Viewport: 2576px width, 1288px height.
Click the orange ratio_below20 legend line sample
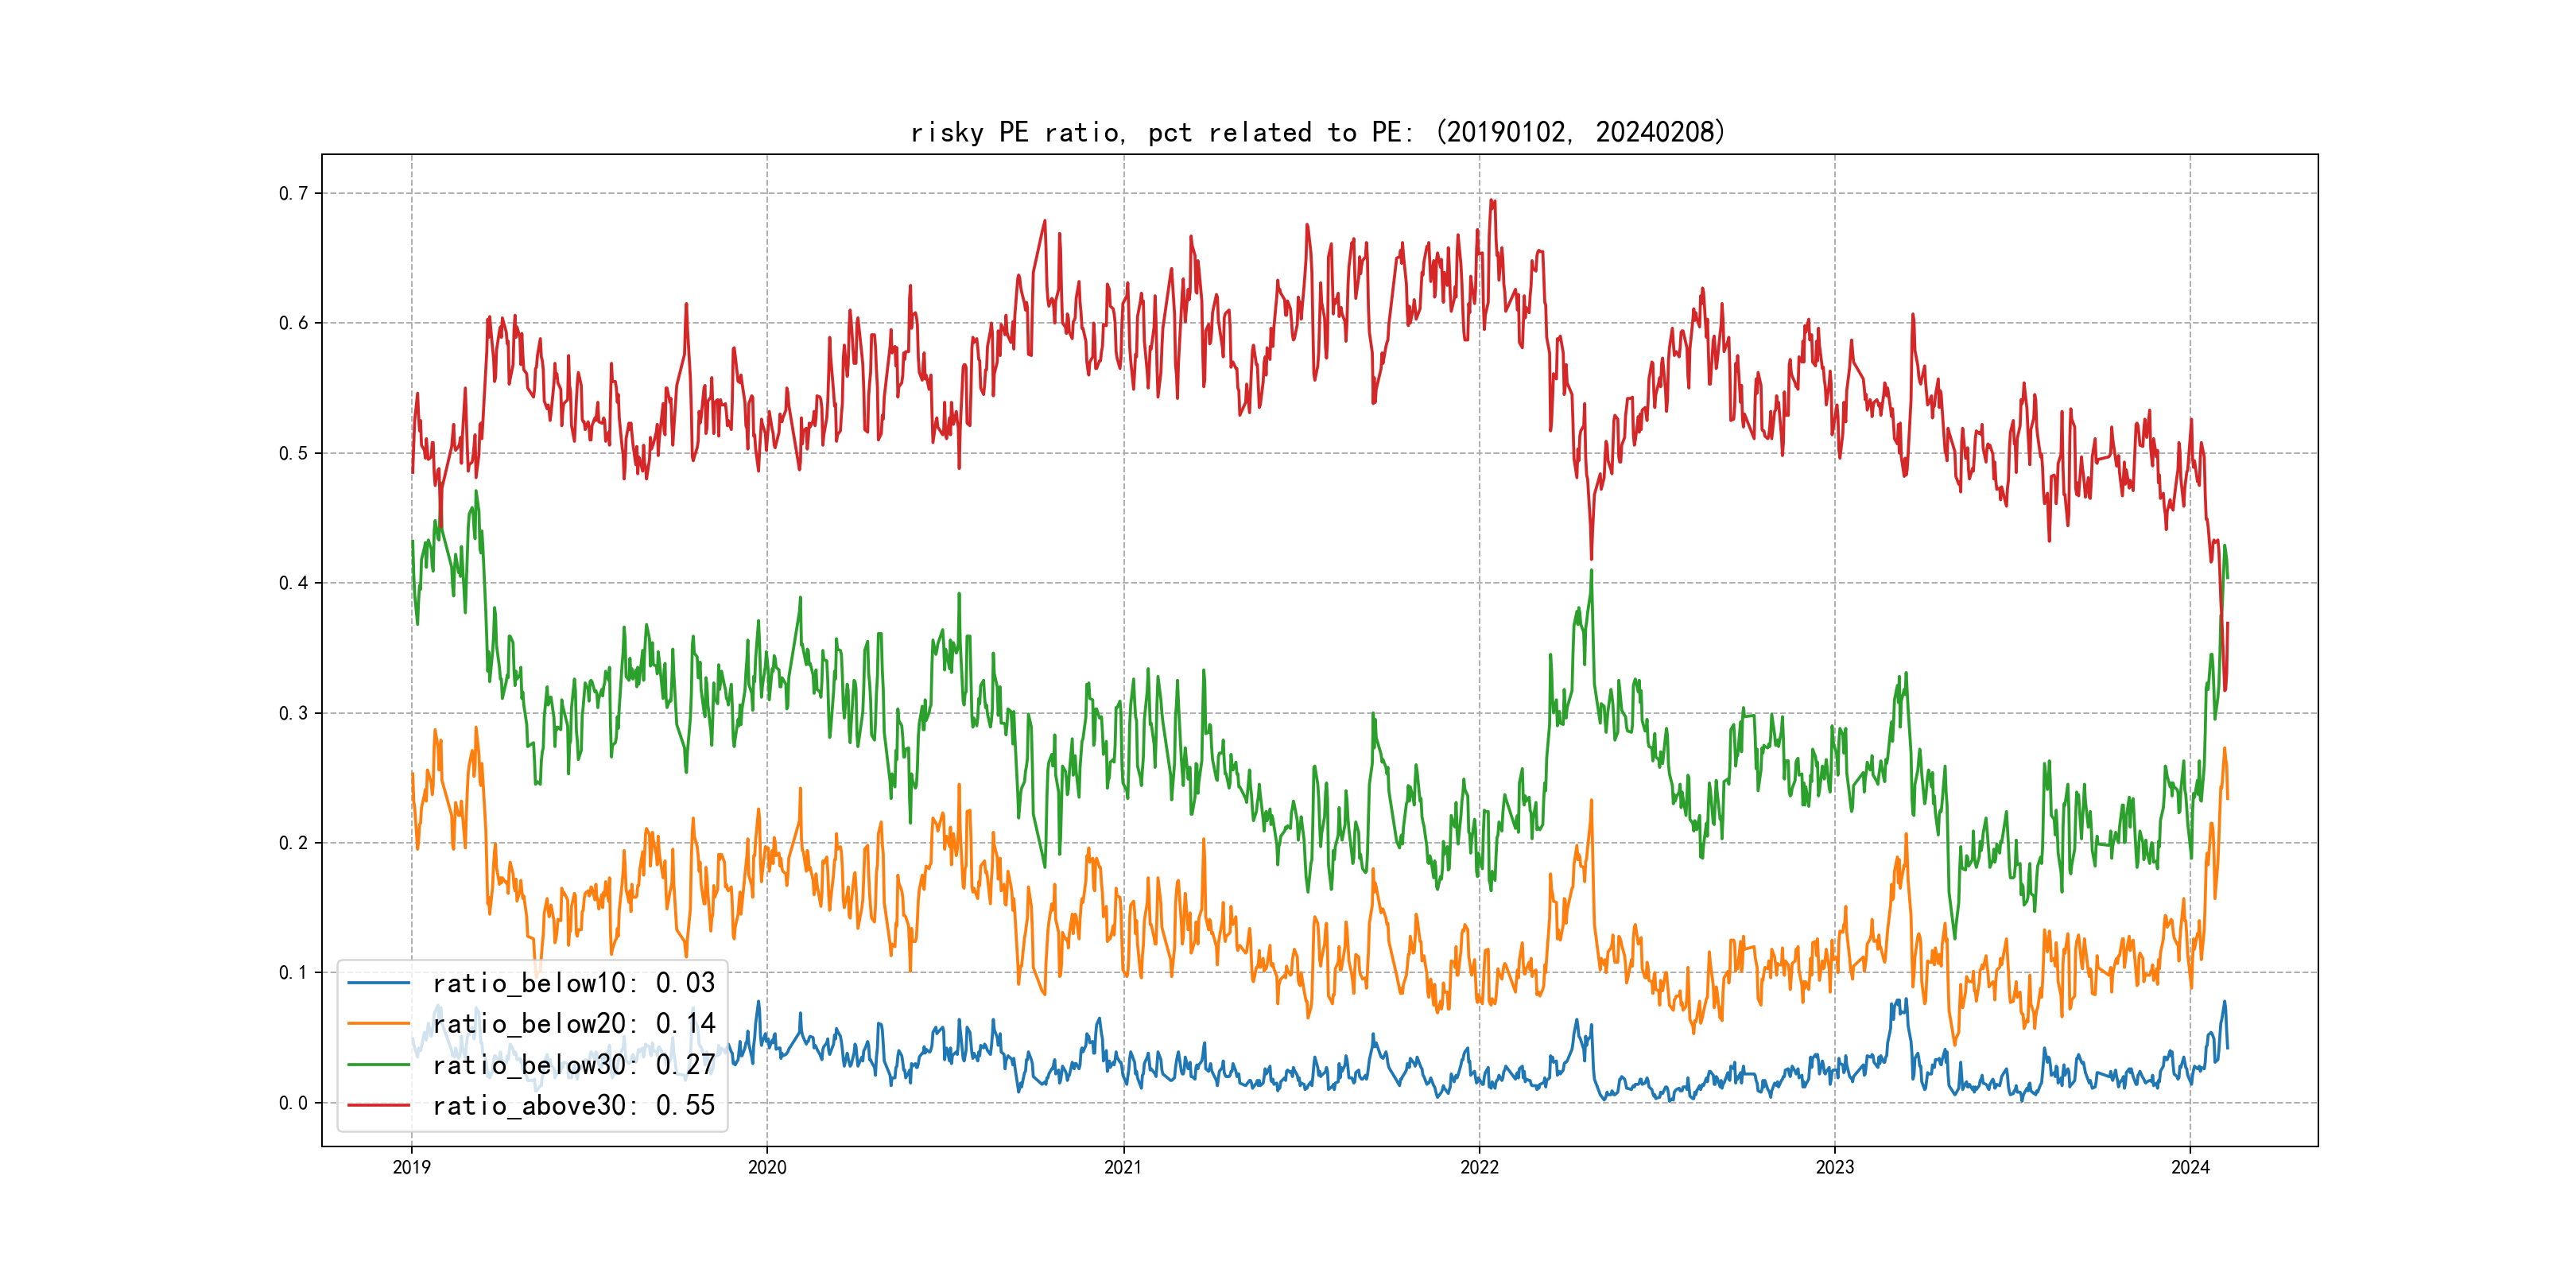[378, 1024]
